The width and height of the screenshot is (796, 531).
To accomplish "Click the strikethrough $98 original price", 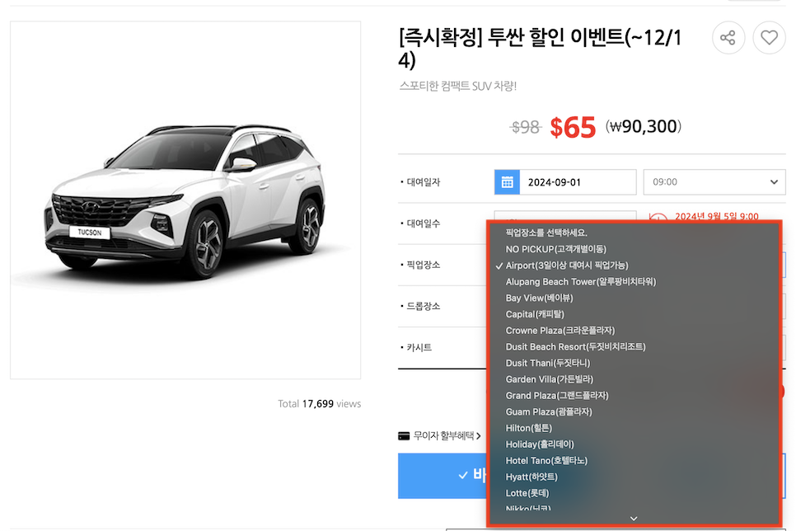I will click(525, 127).
